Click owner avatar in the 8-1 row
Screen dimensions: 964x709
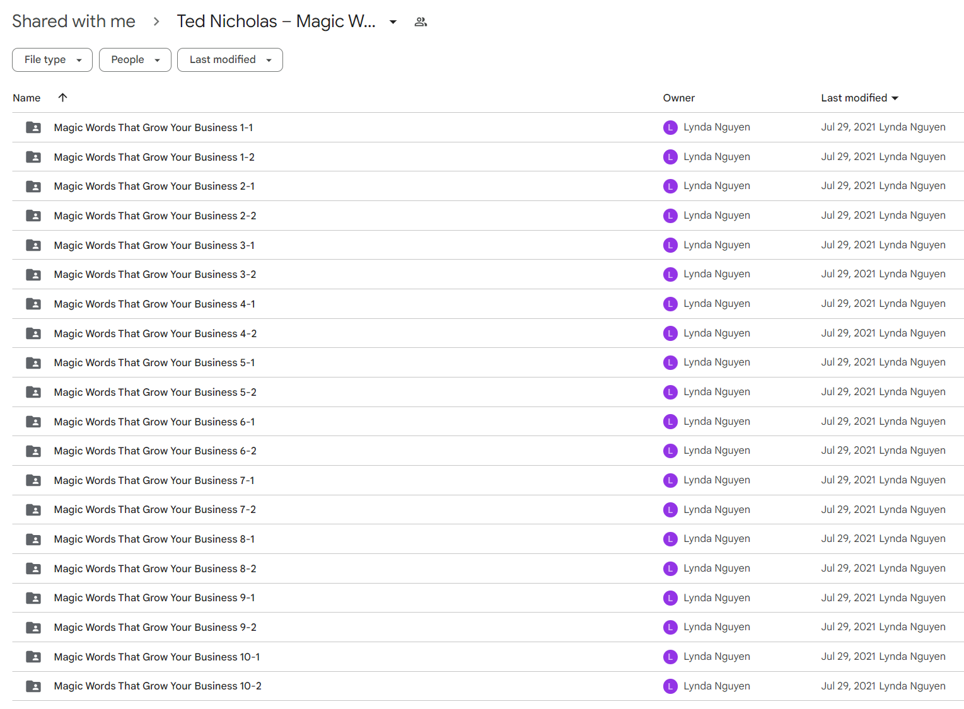[x=670, y=539]
